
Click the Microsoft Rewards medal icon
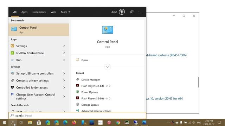click(x=122, y=12)
